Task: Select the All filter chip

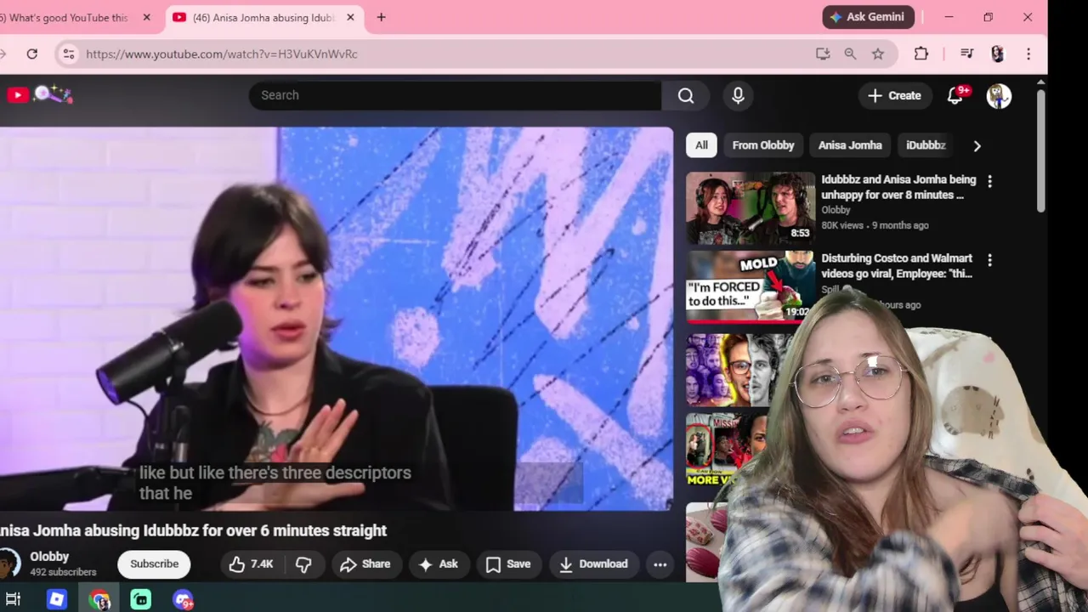Action: (701, 145)
